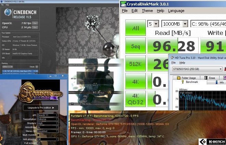Open the test size dropdown showing 1000MB

[x=175, y=24]
